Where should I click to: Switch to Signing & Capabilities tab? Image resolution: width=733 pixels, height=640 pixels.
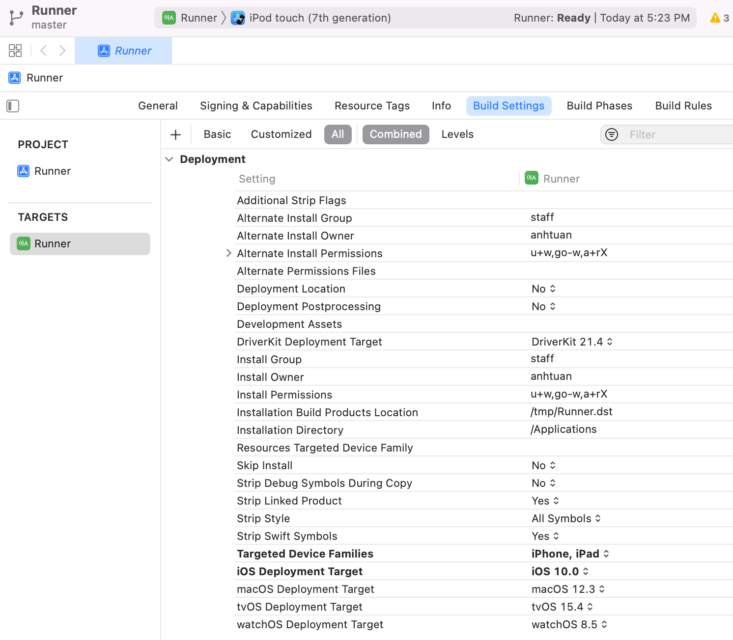(x=256, y=106)
